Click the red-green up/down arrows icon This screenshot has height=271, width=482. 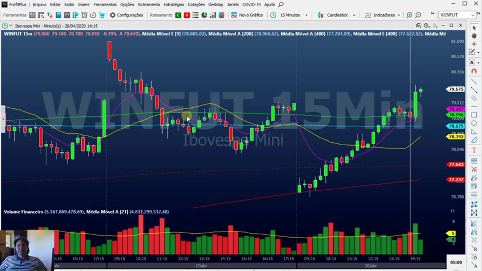click(50, 15)
